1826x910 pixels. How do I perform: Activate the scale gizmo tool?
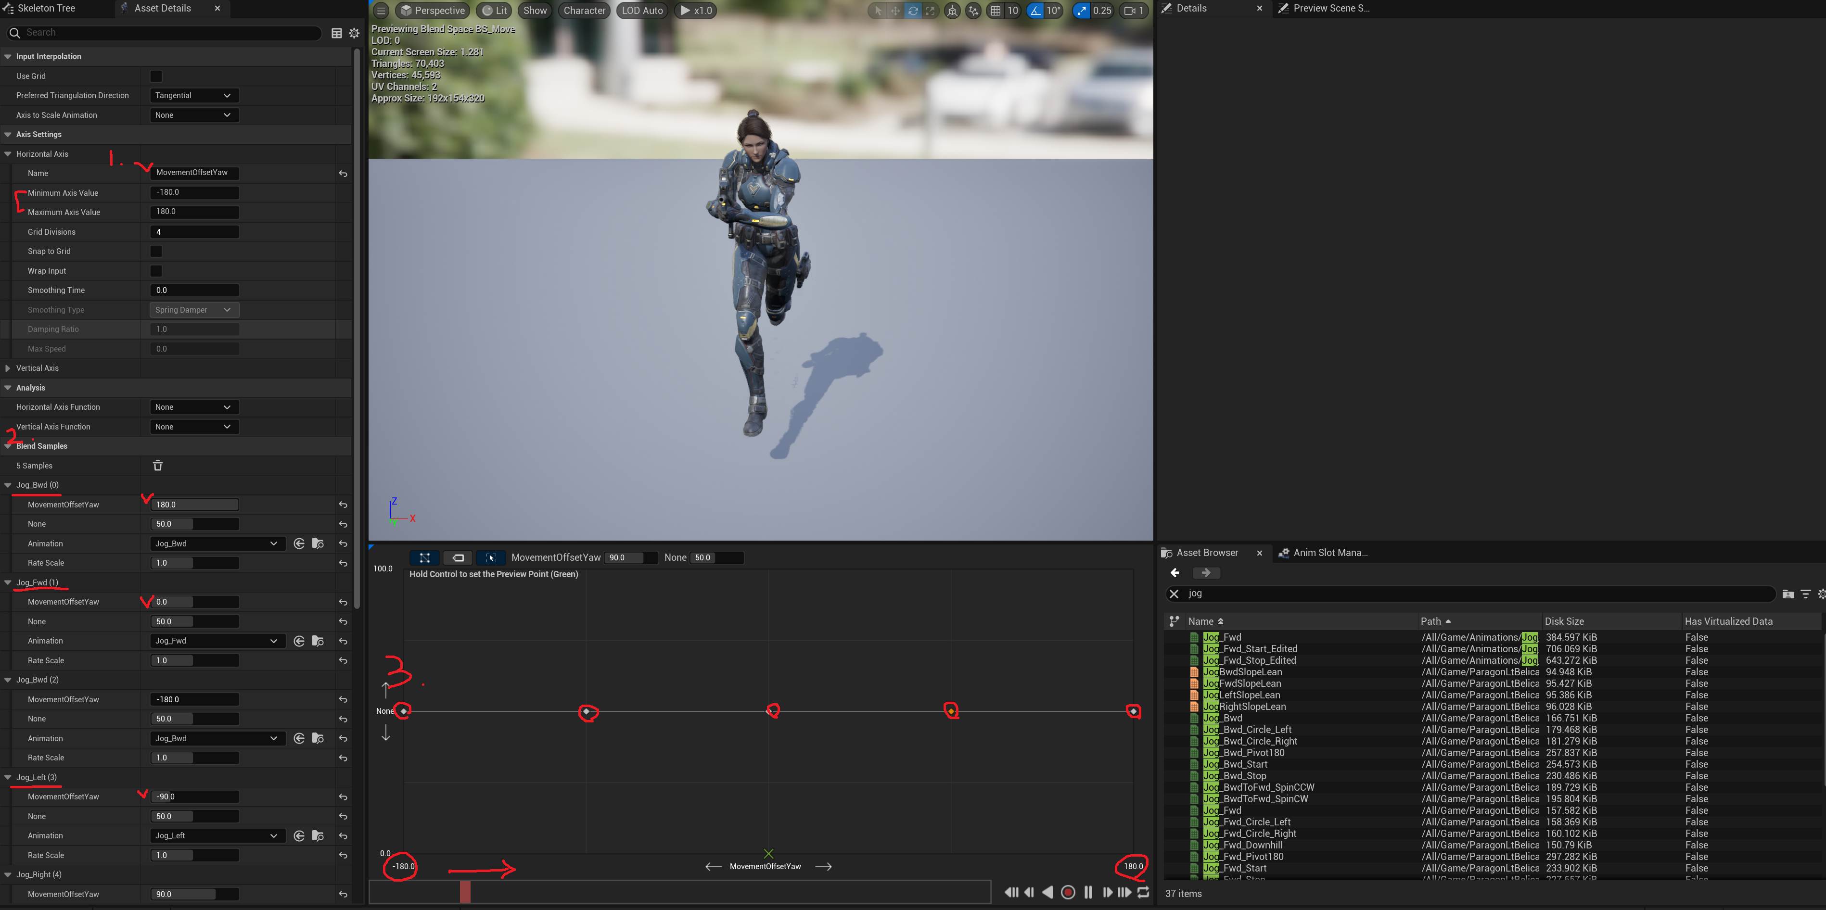[x=930, y=11]
